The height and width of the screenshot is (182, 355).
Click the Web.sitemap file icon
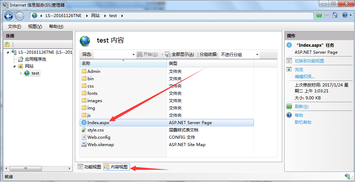coord(84,144)
